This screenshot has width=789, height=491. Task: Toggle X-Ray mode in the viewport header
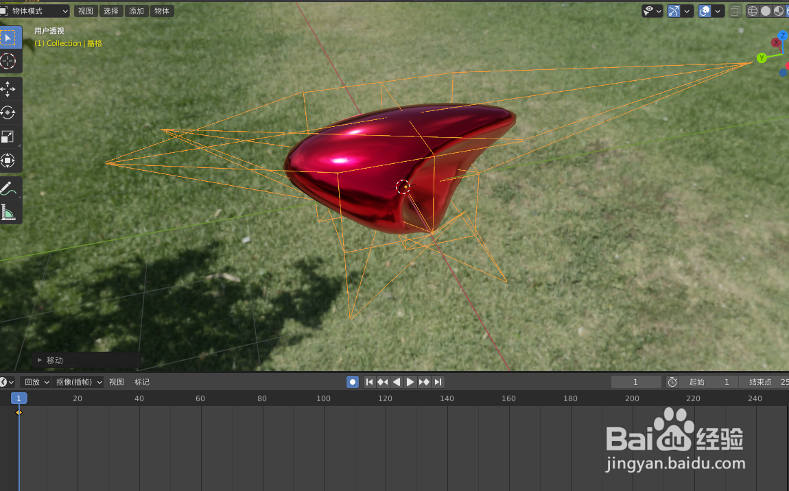pos(735,10)
